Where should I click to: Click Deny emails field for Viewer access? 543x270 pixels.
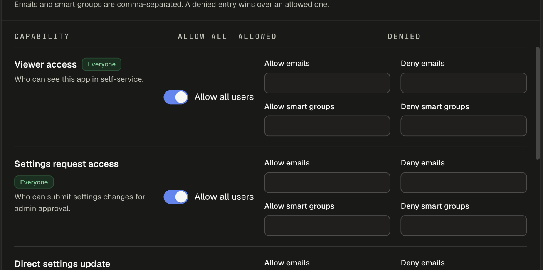point(464,83)
